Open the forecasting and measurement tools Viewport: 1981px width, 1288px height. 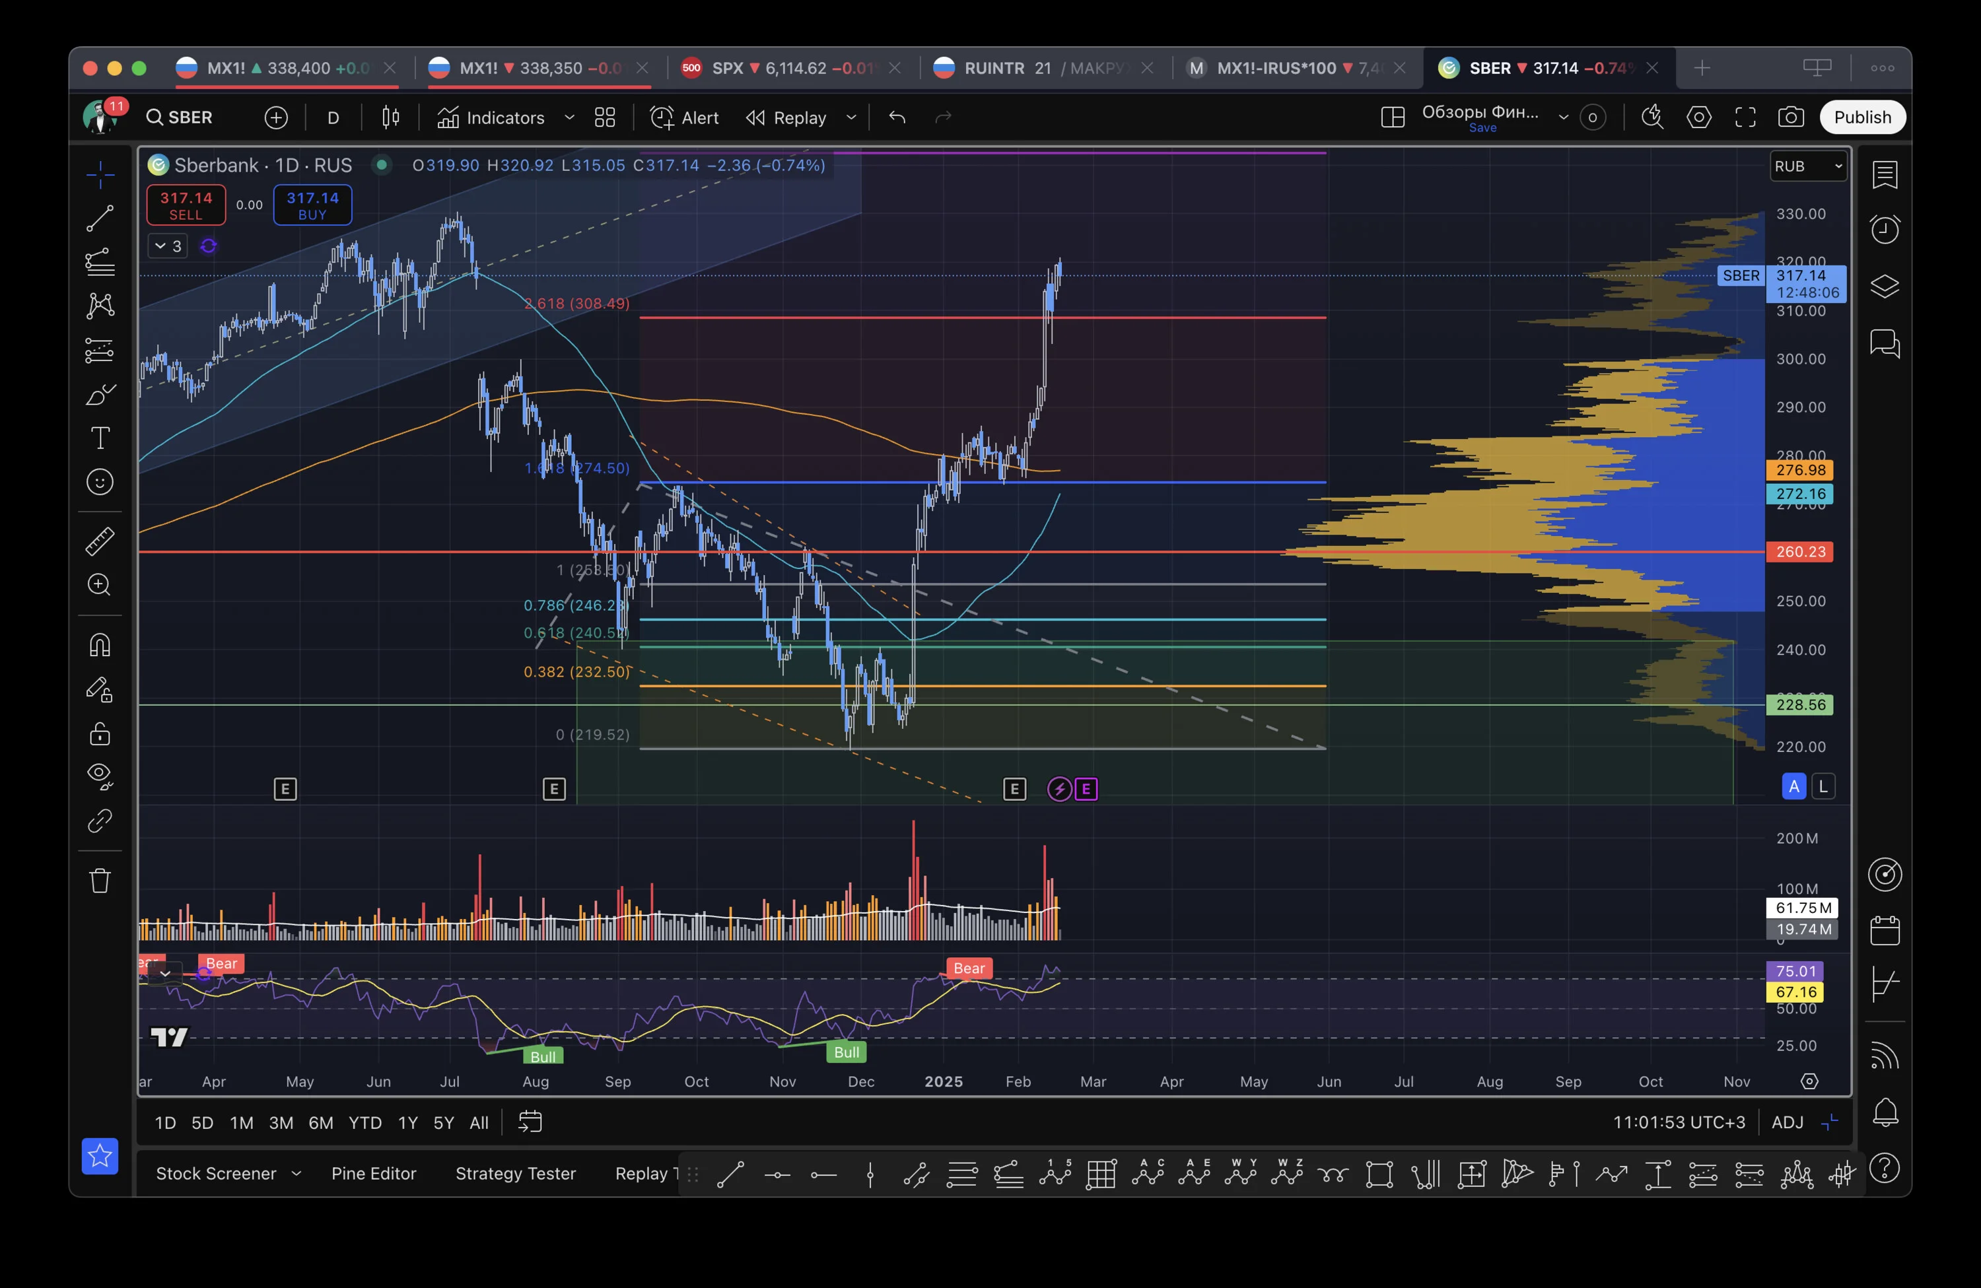[x=100, y=351]
